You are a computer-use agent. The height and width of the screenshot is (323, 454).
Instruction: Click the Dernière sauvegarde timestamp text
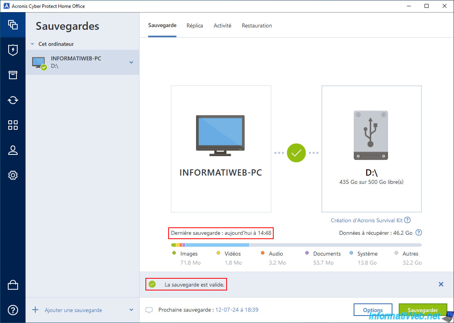point(221,233)
